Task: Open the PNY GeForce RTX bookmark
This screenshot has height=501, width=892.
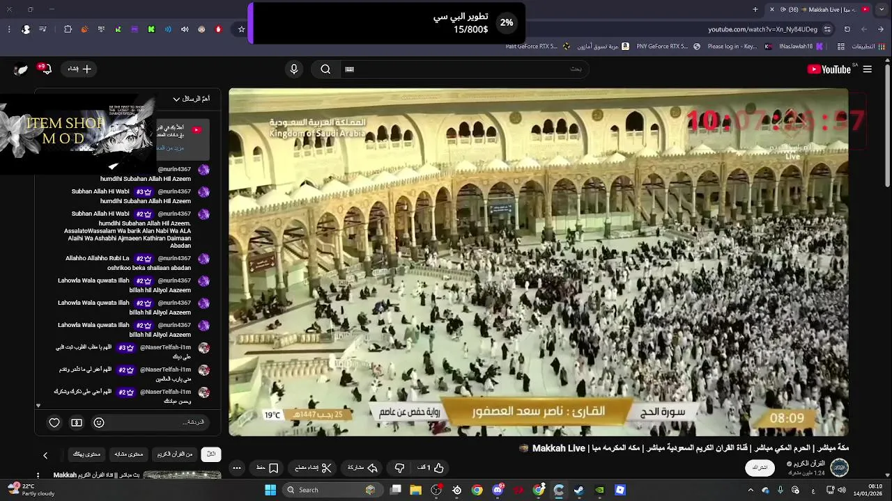Action: [668, 47]
